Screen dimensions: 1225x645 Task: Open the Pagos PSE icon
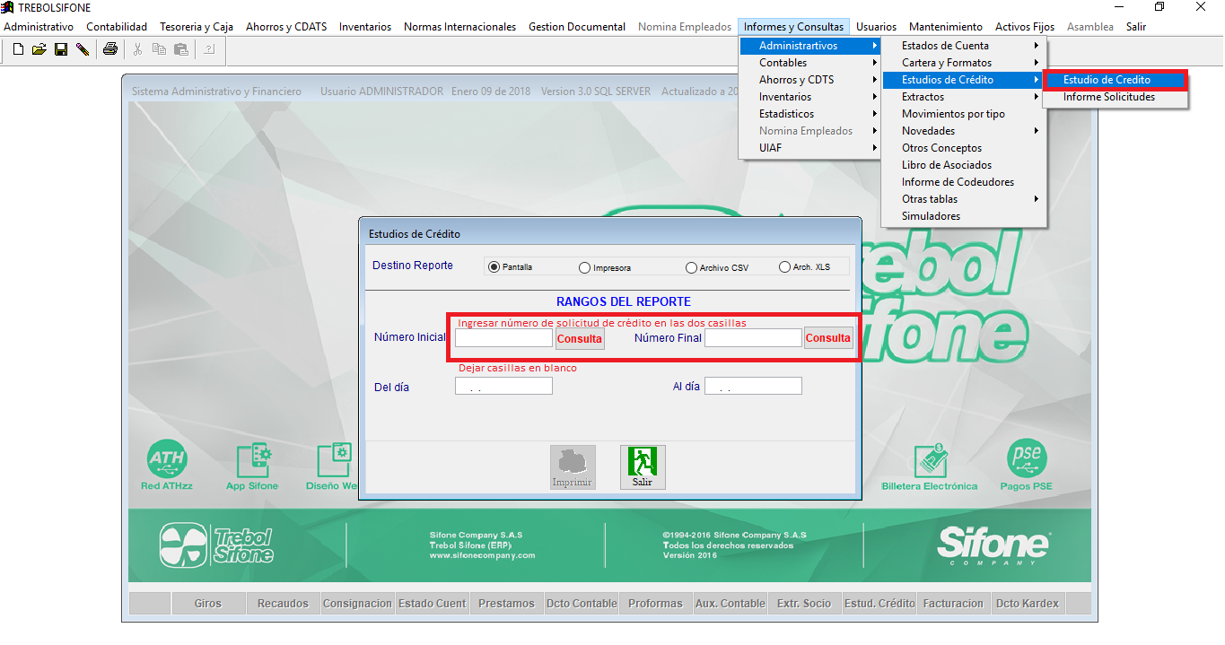1026,459
